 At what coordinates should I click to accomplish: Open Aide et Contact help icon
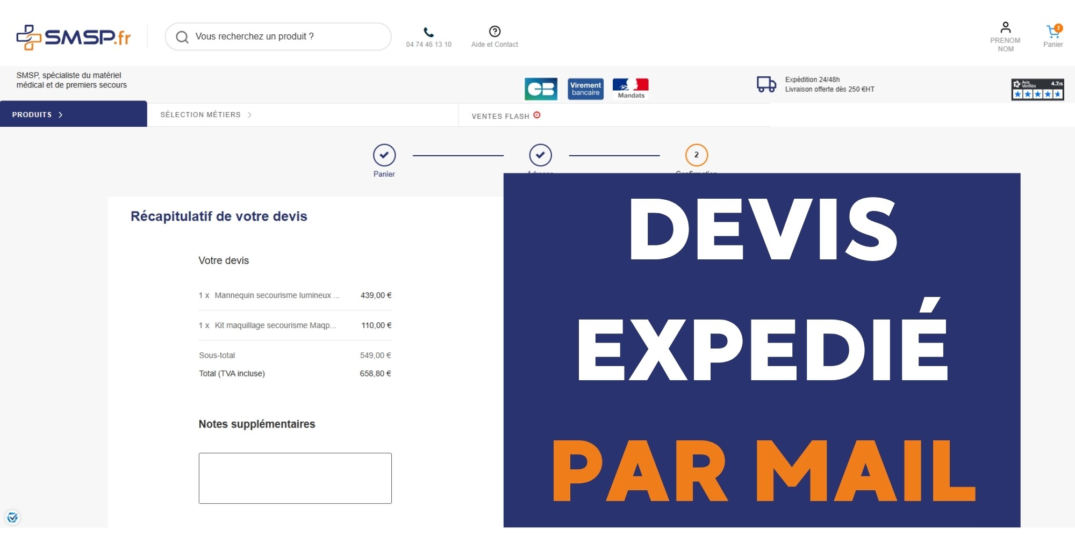coord(494,32)
